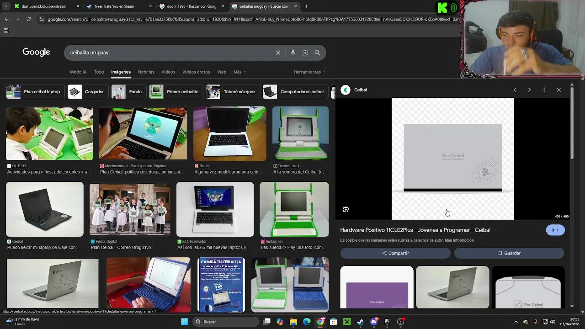Filter by 'Tabaré vázquez' chip

coord(232,92)
